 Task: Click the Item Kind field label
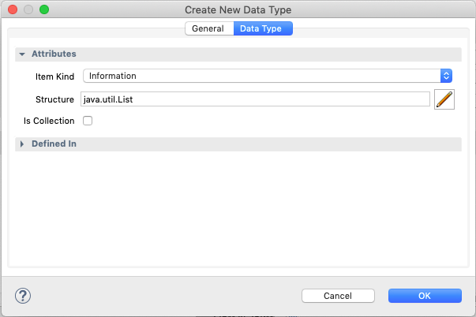pos(55,76)
